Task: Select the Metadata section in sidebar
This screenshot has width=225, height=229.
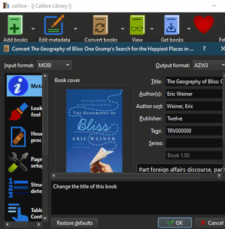Action: (24, 86)
